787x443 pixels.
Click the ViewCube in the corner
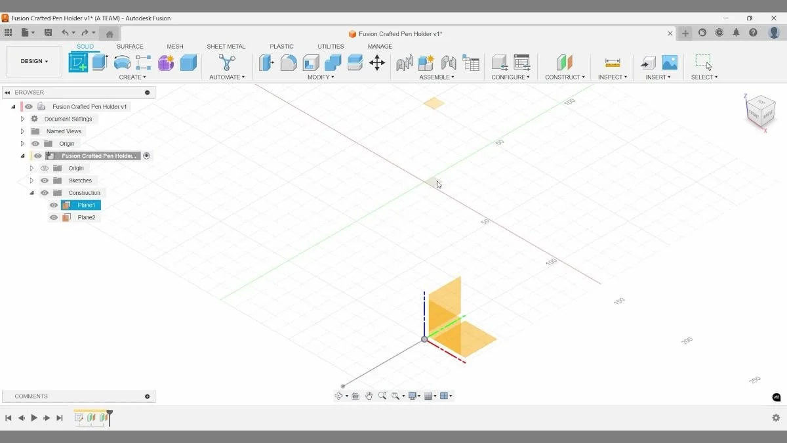pos(760,110)
